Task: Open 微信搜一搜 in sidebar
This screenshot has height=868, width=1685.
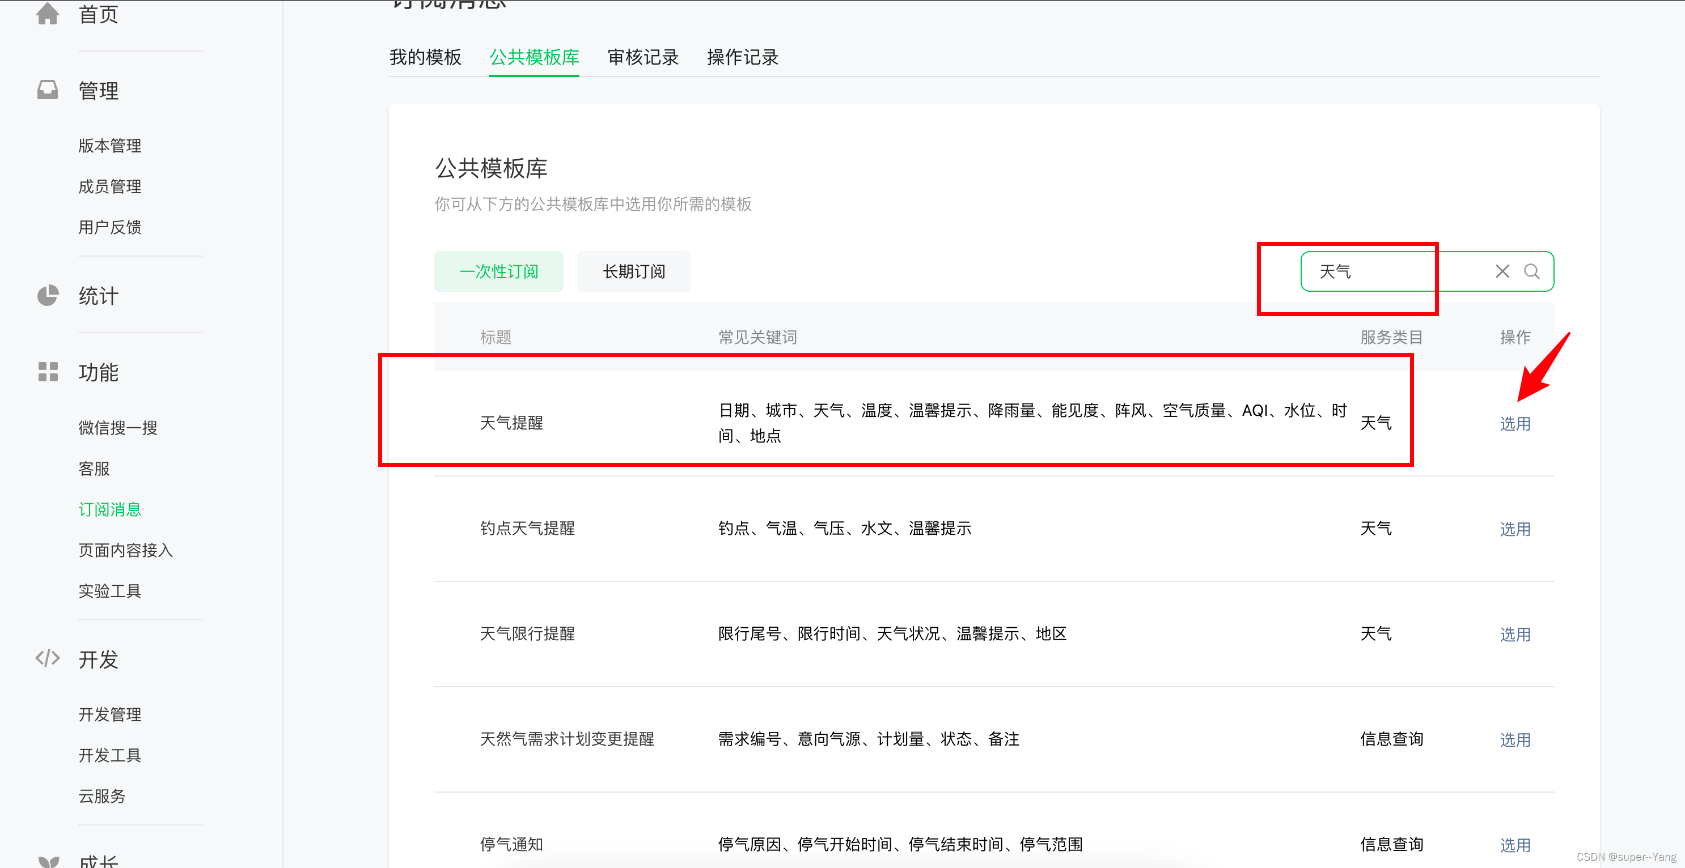Action: [x=118, y=427]
